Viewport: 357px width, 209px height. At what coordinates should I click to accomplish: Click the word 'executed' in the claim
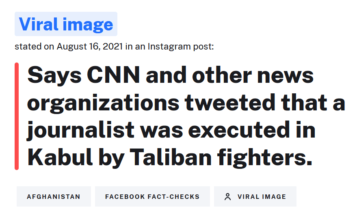239,129
